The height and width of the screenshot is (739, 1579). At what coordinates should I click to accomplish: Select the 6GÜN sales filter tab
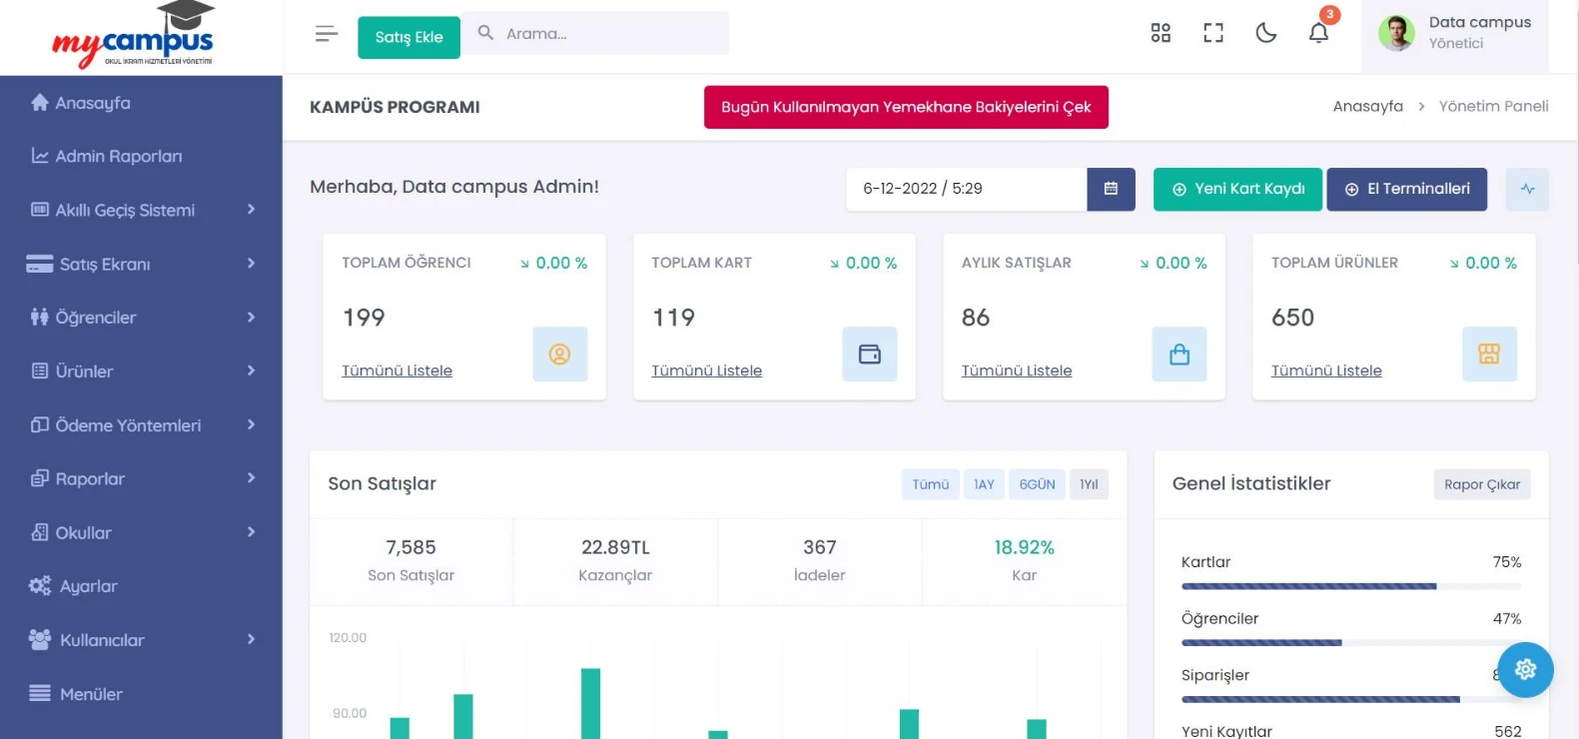click(x=1037, y=484)
